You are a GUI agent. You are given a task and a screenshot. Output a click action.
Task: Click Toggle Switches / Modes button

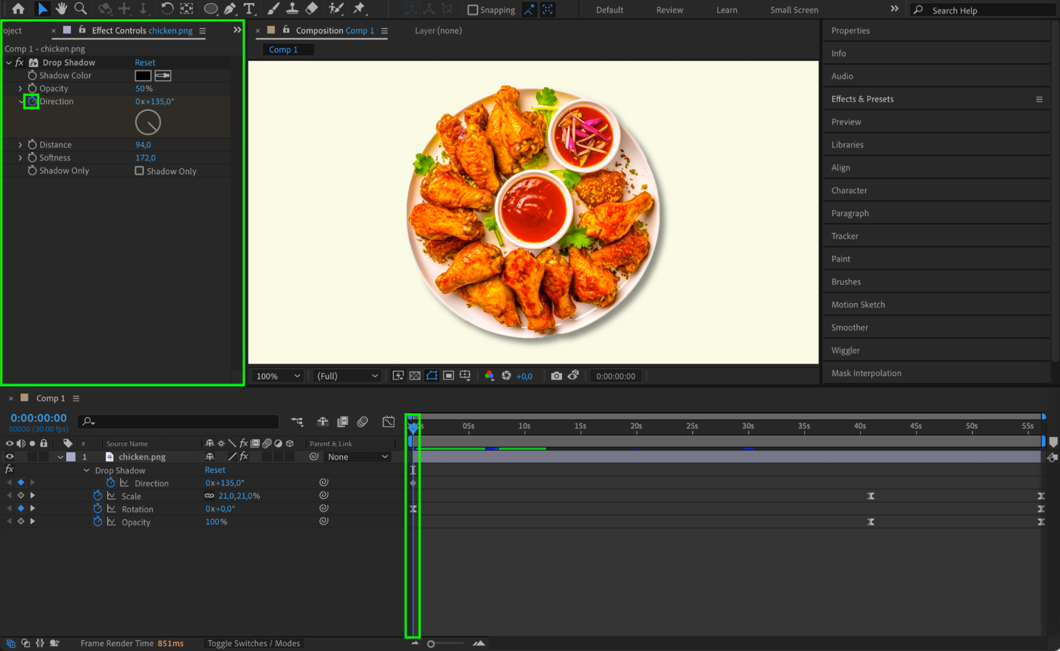tap(253, 643)
